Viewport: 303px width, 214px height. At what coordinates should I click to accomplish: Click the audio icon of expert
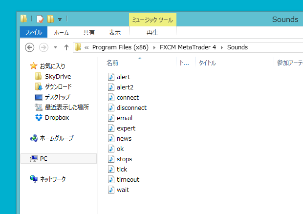pyautogui.click(x=111, y=128)
